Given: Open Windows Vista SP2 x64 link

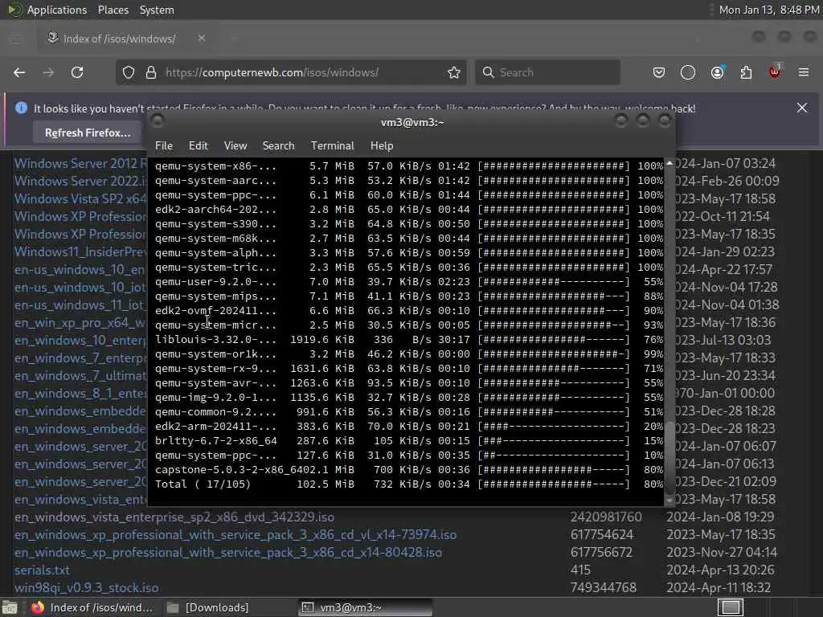Looking at the screenshot, I should point(80,199).
